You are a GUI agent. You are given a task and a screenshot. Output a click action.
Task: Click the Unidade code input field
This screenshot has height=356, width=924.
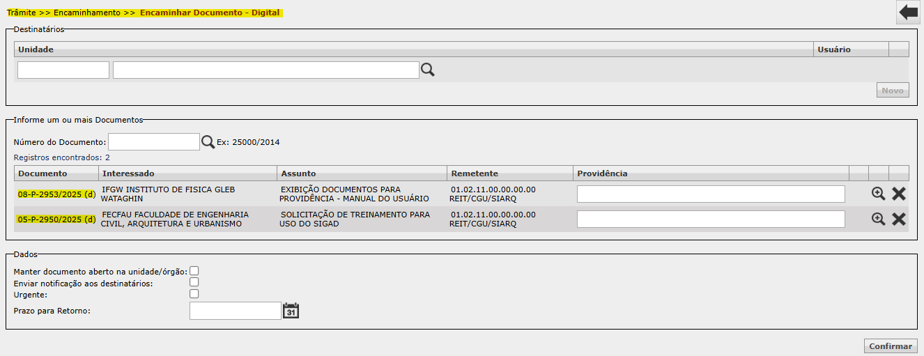click(x=63, y=70)
